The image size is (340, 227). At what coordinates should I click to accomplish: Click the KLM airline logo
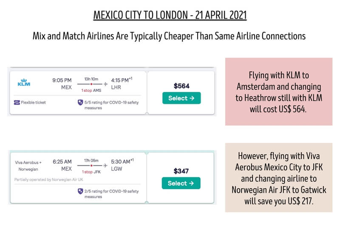24,82
